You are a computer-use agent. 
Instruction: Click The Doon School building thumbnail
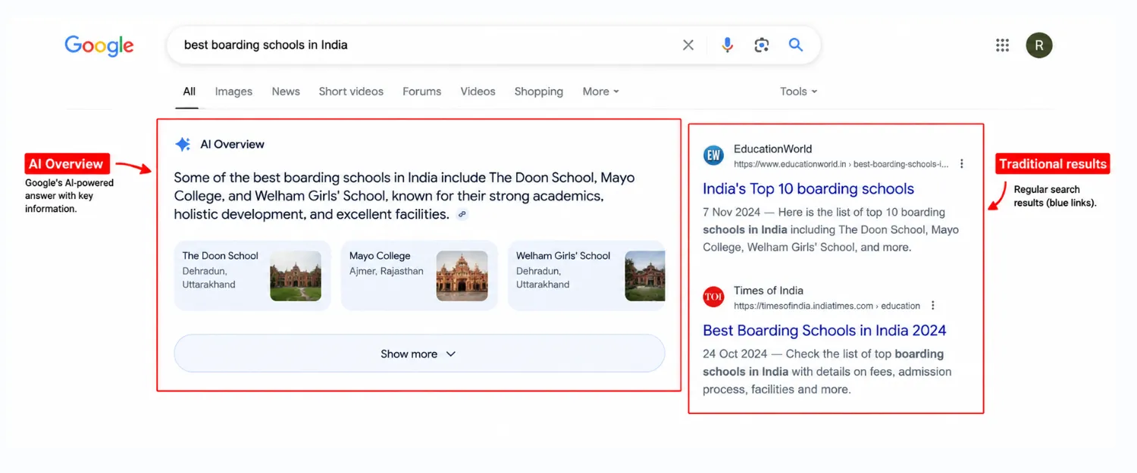[296, 276]
